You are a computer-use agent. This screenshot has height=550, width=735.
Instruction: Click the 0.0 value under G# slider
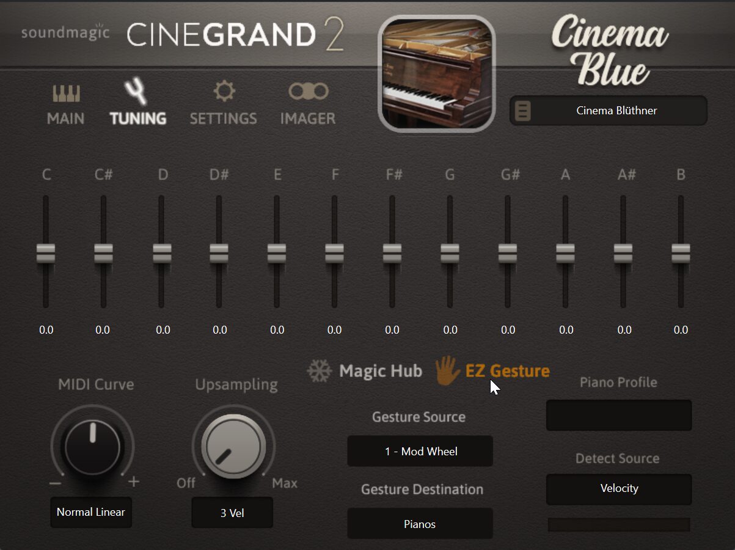508,330
